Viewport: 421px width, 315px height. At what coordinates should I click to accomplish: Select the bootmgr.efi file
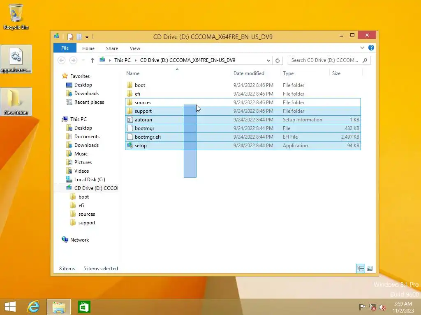[243, 137]
